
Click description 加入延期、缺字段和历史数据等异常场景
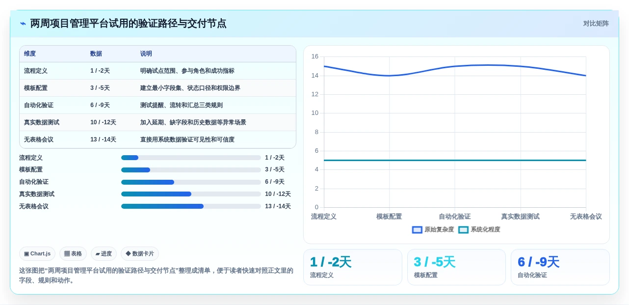click(x=193, y=122)
